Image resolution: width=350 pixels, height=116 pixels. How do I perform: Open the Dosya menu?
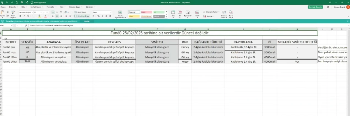[x=3, y=7]
